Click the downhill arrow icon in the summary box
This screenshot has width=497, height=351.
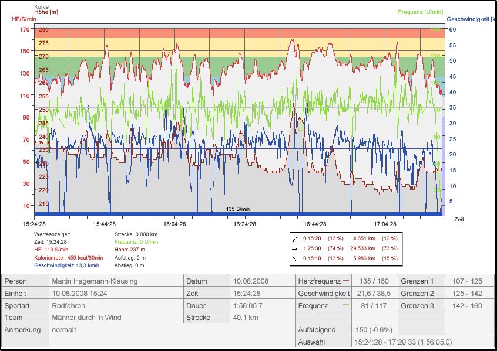(x=295, y=258)
